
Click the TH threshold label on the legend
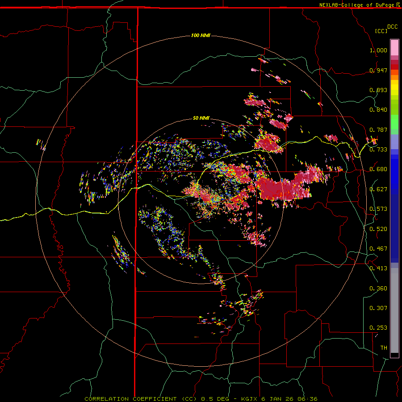pos(384,348)
